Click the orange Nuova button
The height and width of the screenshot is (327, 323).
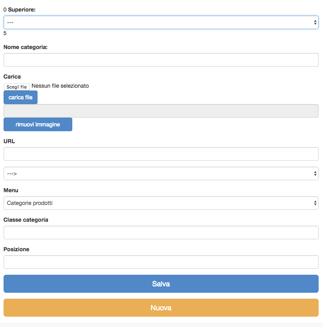click(161, 308)
